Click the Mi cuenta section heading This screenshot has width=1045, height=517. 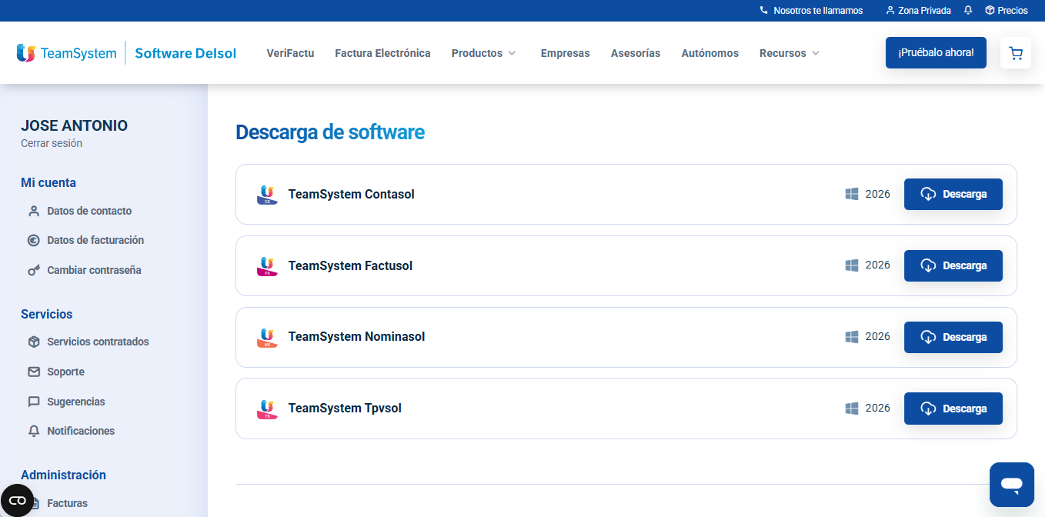(48, 182)
